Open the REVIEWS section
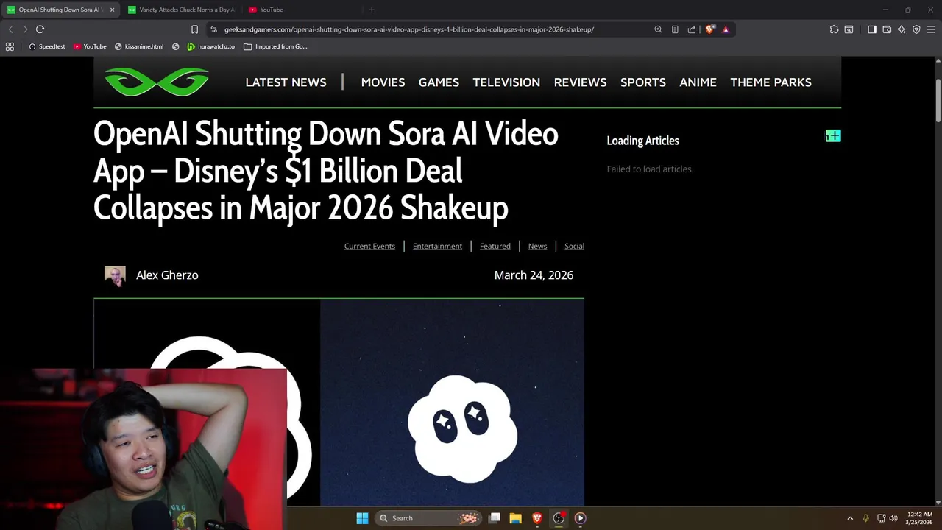Screen dimensions: 942x530 (580, 82)
